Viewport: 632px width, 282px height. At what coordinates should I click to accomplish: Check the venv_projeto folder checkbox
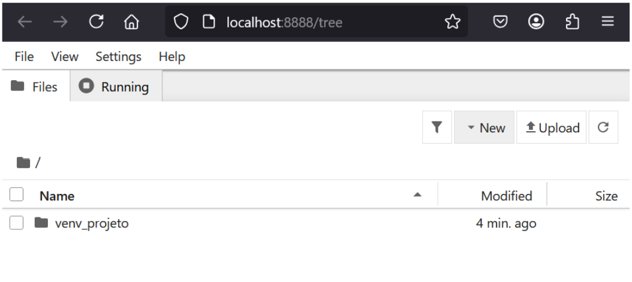17,223
